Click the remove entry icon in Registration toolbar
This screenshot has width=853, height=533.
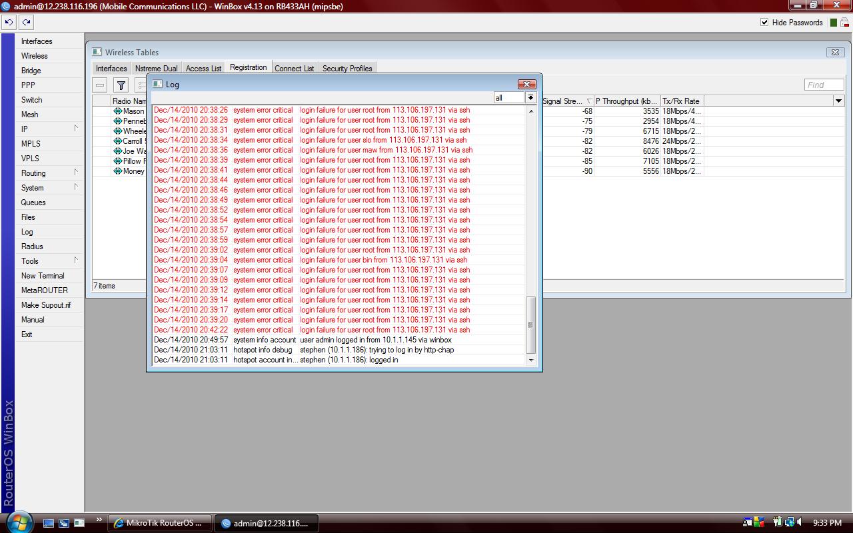[99, 85]
